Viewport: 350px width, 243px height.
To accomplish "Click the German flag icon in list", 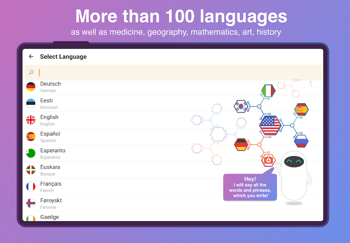I will point(31,87).
